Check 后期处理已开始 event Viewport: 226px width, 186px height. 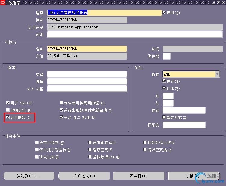(90, 157)
